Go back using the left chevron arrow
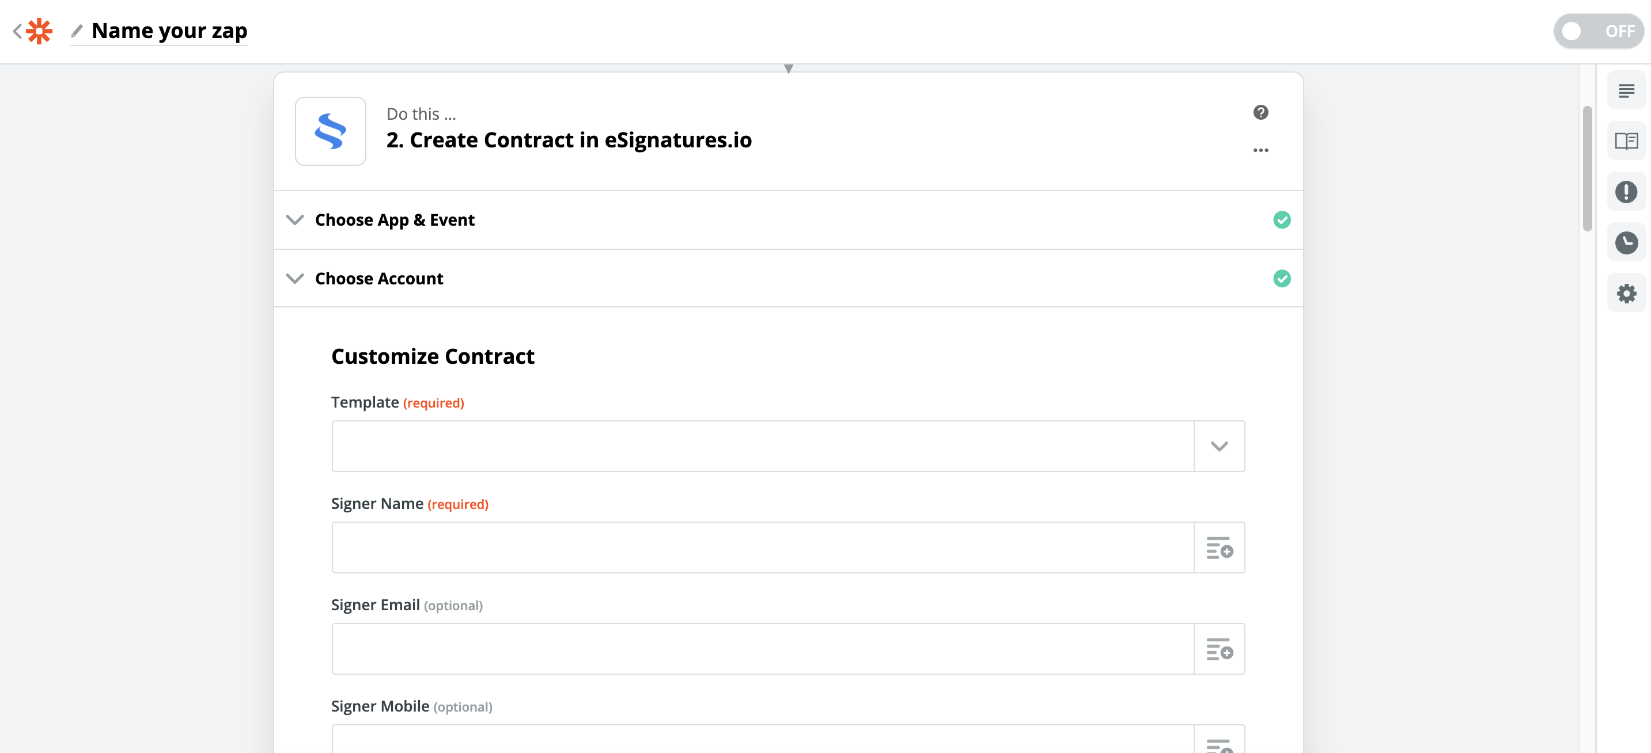 [x=16, y=30]
